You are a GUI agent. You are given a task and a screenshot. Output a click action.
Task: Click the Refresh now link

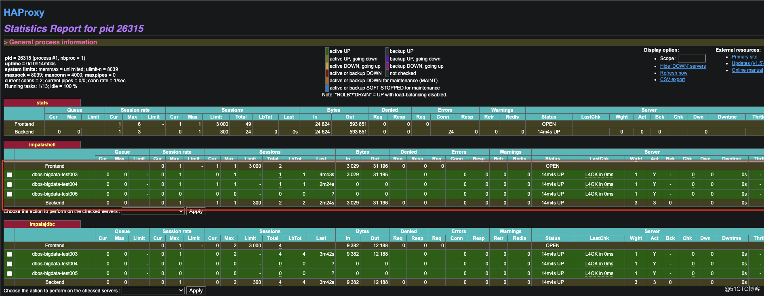(673, 73)
